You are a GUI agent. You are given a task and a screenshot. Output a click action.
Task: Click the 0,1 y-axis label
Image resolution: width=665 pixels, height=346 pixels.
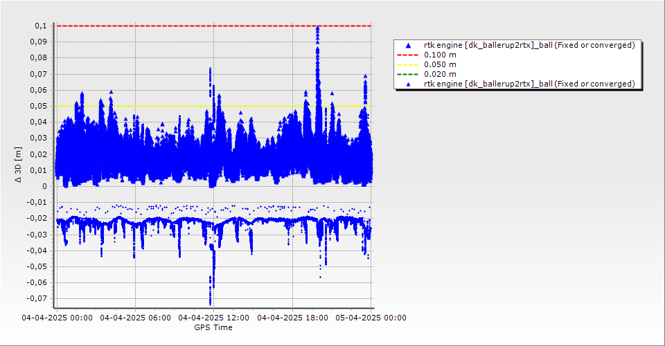point(41,26)
